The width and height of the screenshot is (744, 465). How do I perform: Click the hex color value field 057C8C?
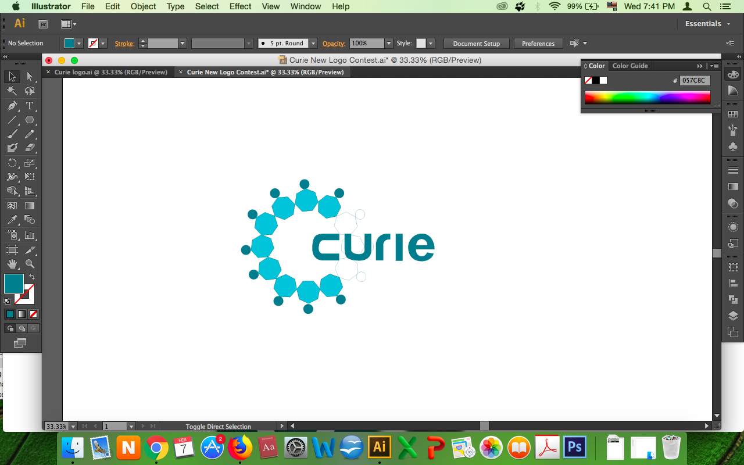tap(695, 80)
